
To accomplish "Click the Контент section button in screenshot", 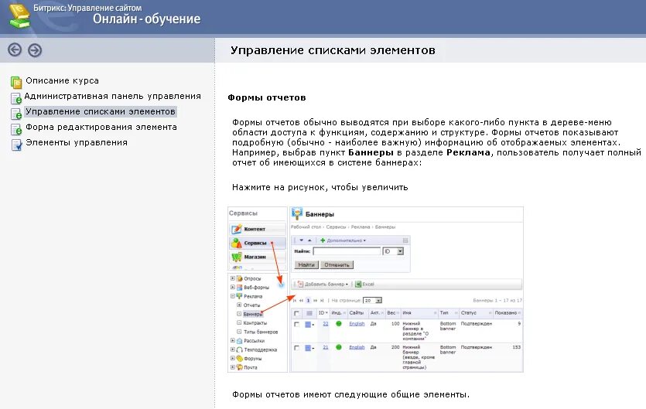I will tap(257, 229).
